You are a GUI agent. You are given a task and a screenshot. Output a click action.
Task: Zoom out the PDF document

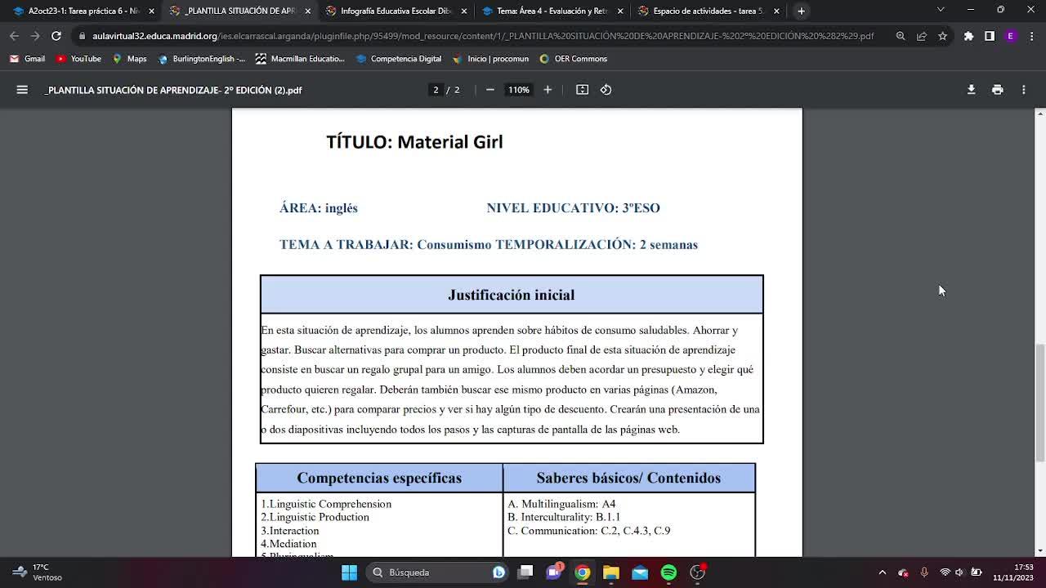point(489,90)
